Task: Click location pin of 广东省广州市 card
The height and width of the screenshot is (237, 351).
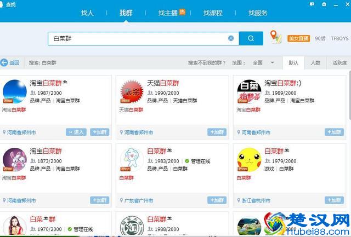Action: point(121,200)
